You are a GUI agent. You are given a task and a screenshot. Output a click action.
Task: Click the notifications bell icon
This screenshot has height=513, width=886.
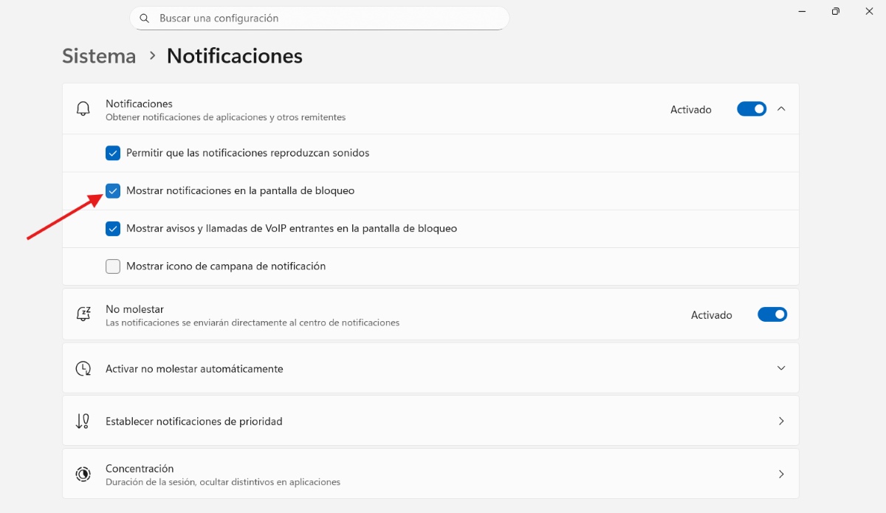pyautogui.click(x=83, y=109)
